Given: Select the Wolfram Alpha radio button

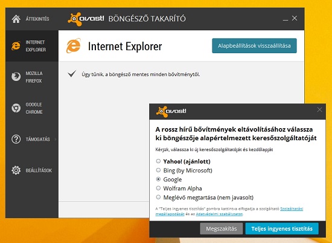Looking at the screenshot, I should (x=158, y=188).
